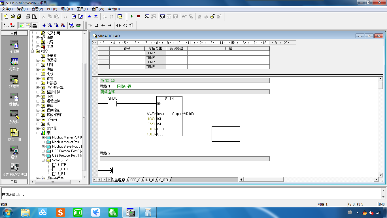Viewport: 387px width, 218px height.
Task: Click the SM0.0 contact address
Action: coord(113,98)
